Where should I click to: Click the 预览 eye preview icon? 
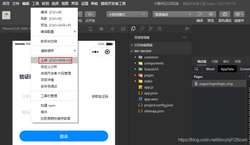[x=211, y=14]
